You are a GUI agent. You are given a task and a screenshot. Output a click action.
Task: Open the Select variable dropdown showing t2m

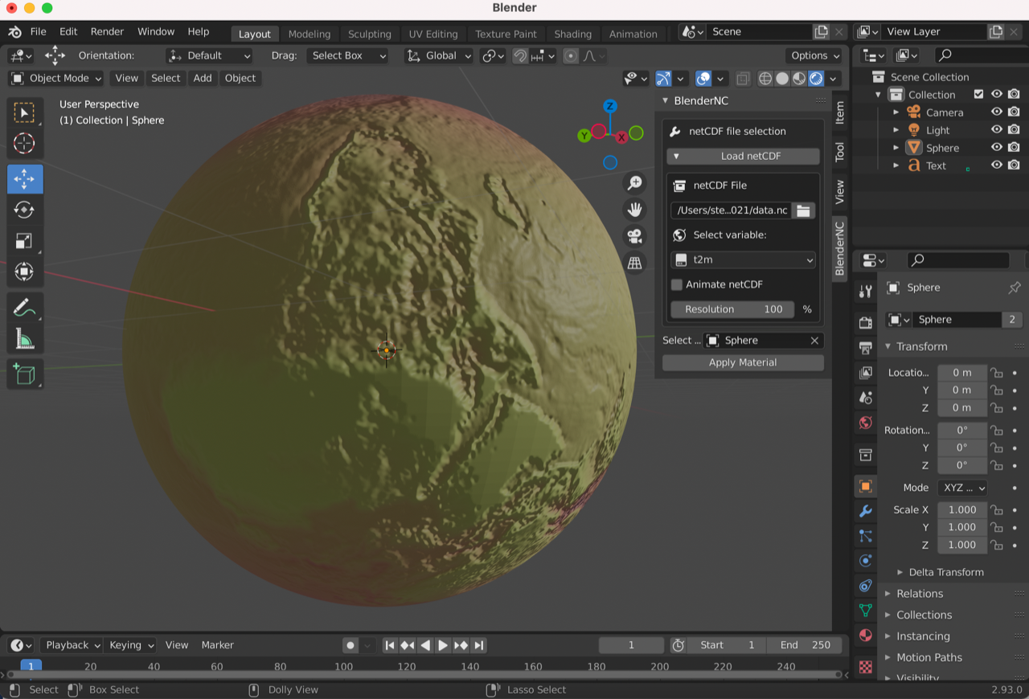pyautogui.click(x=742, y=260)
